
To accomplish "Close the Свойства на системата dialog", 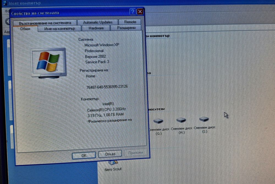I will [140, 12].
